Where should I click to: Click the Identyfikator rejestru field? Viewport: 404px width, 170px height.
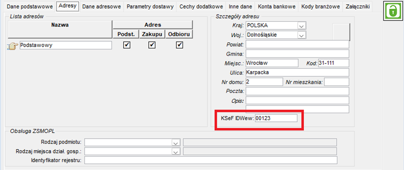click(211, 160)
